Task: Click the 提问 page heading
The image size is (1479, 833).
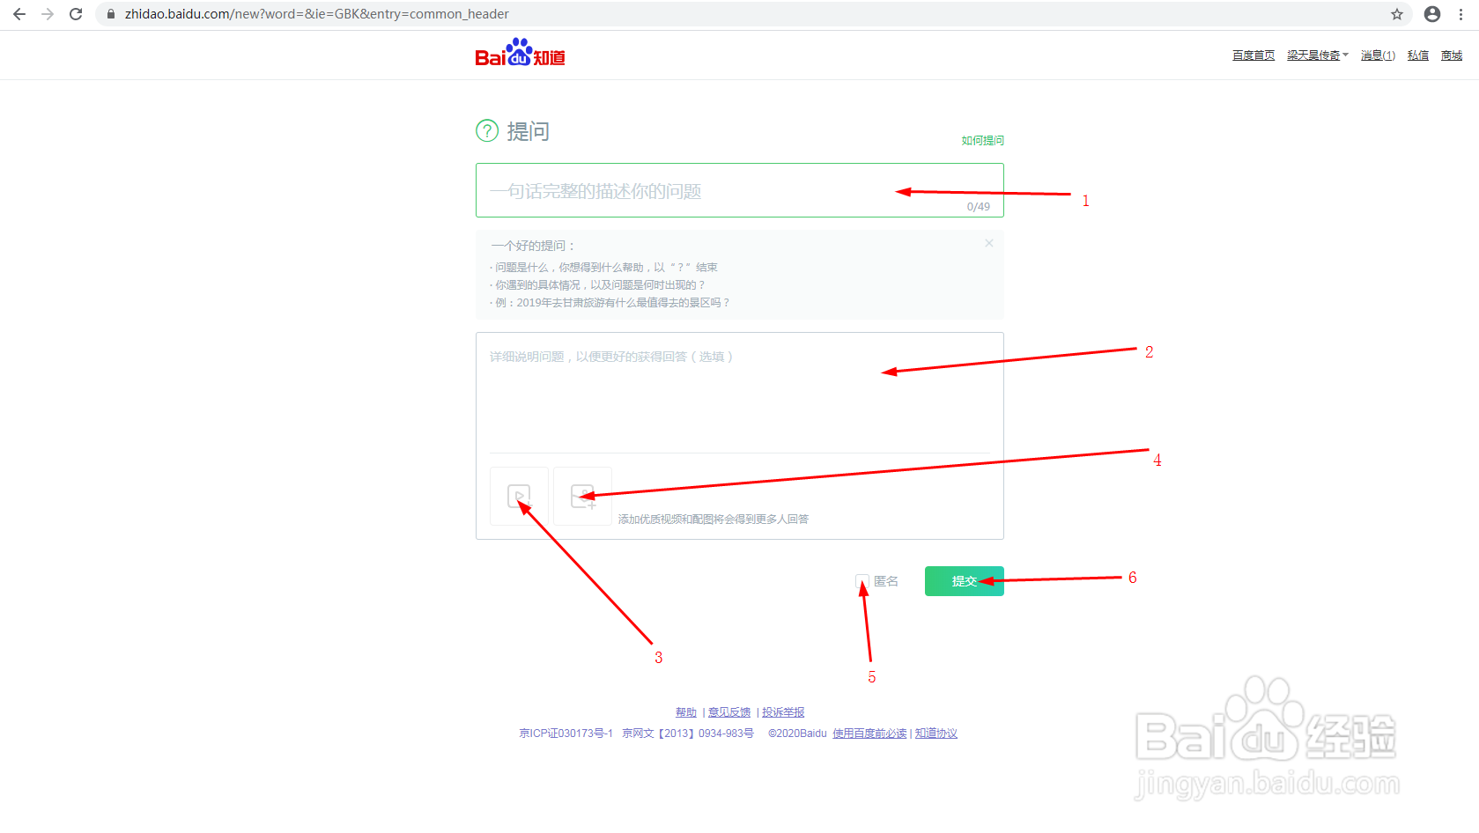Action: [528, 131]
